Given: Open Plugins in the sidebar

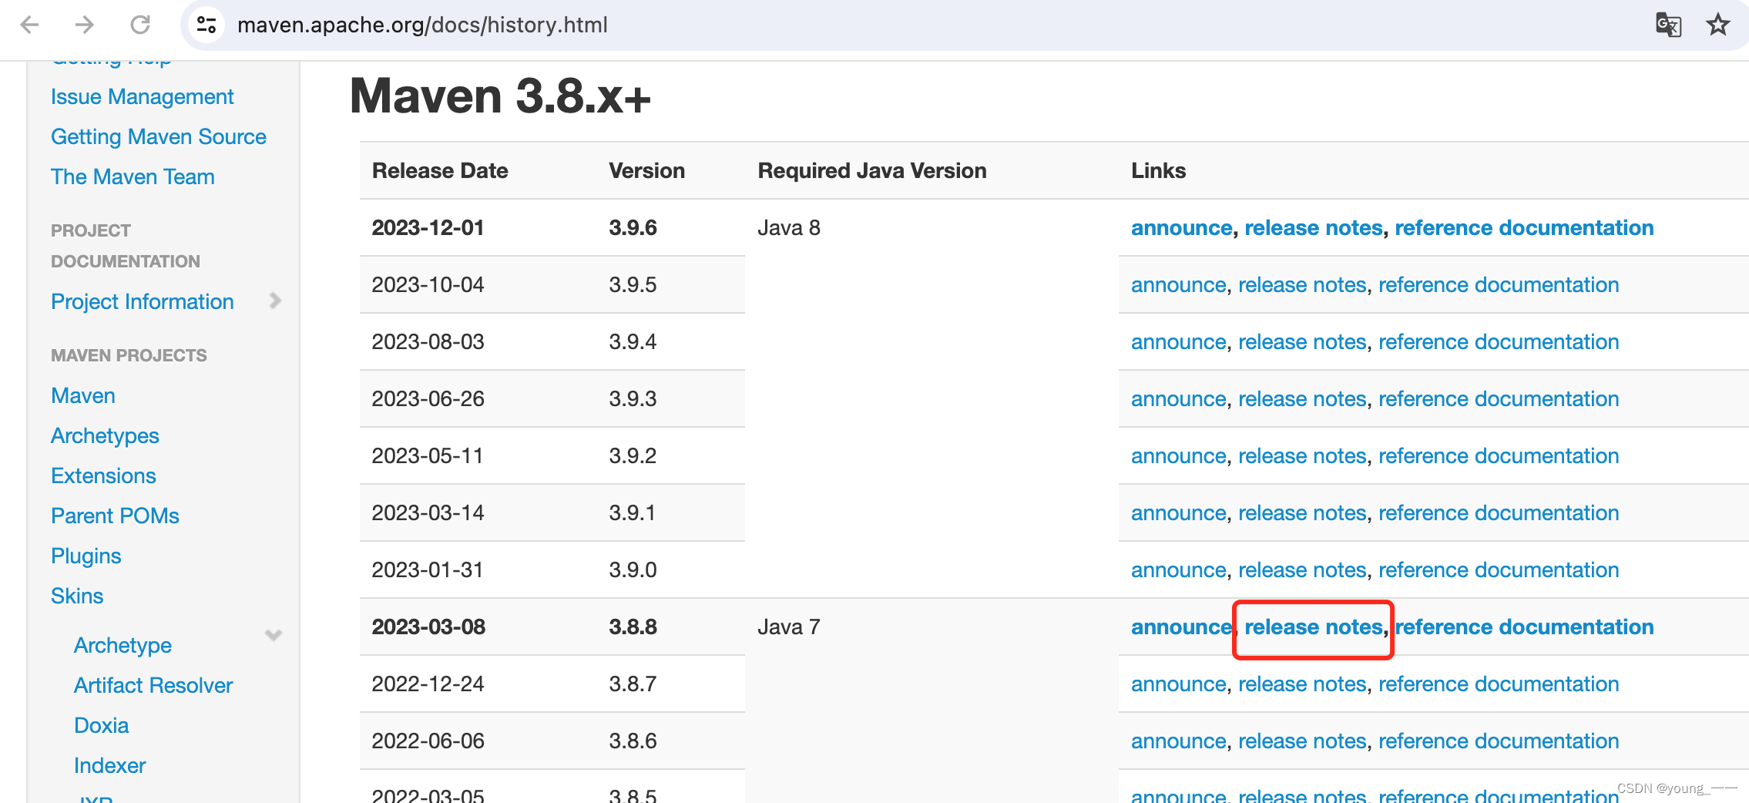Looking at the screenshot, I should pos(86,556).
